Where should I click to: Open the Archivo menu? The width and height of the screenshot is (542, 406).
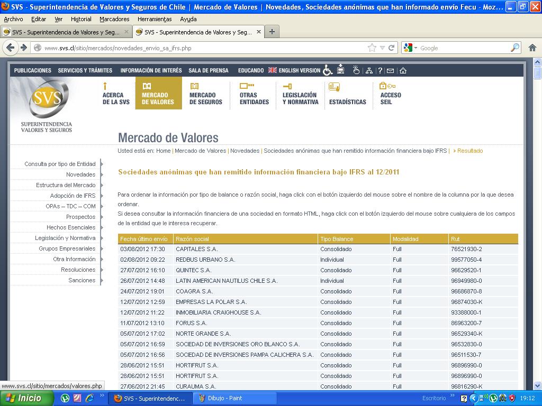13,19
